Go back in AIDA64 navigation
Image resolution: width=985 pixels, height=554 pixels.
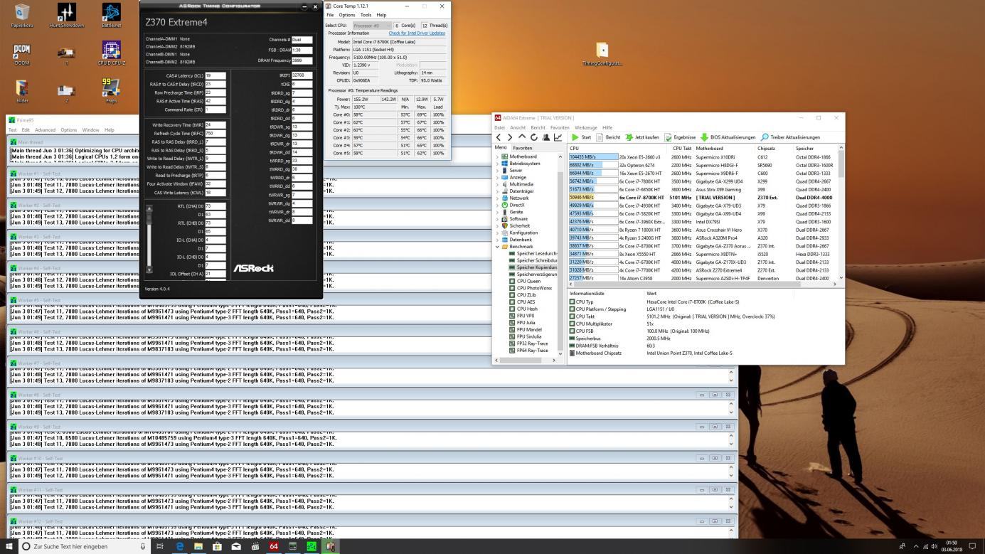(x=499, y=137)
